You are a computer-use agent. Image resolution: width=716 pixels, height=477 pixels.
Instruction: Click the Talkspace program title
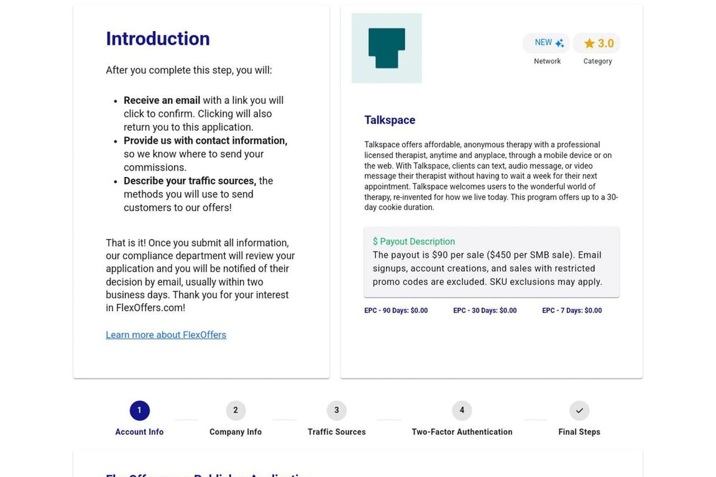click(390, 120)
